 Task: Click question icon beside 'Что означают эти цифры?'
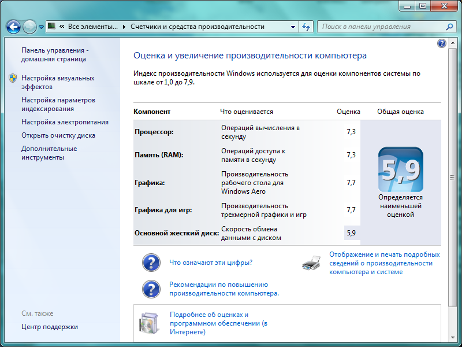click(151, 263)
